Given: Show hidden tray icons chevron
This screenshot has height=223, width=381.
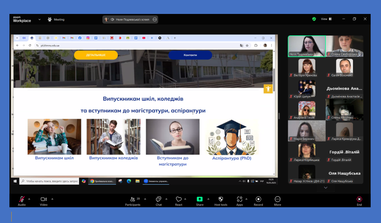Looking at the screenshot, I should click(x=240, y=181).
